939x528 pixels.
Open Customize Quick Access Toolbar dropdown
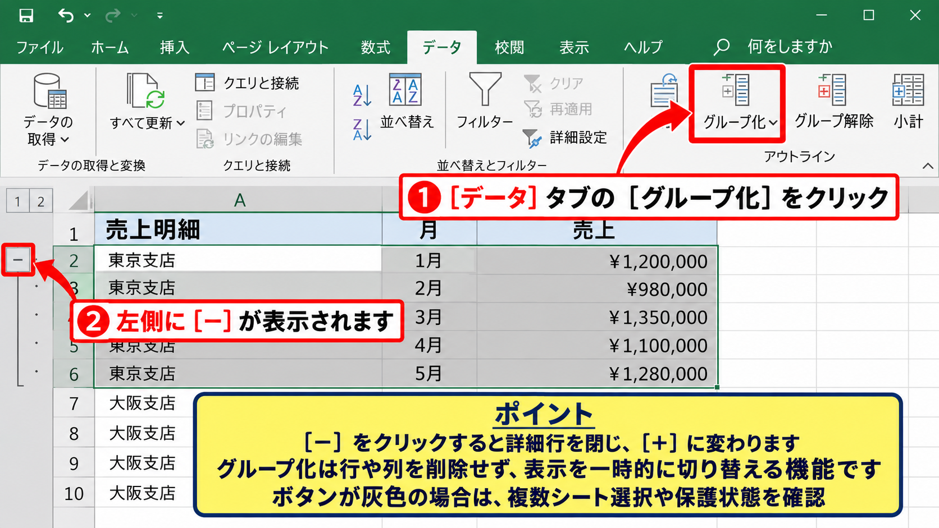160,16
